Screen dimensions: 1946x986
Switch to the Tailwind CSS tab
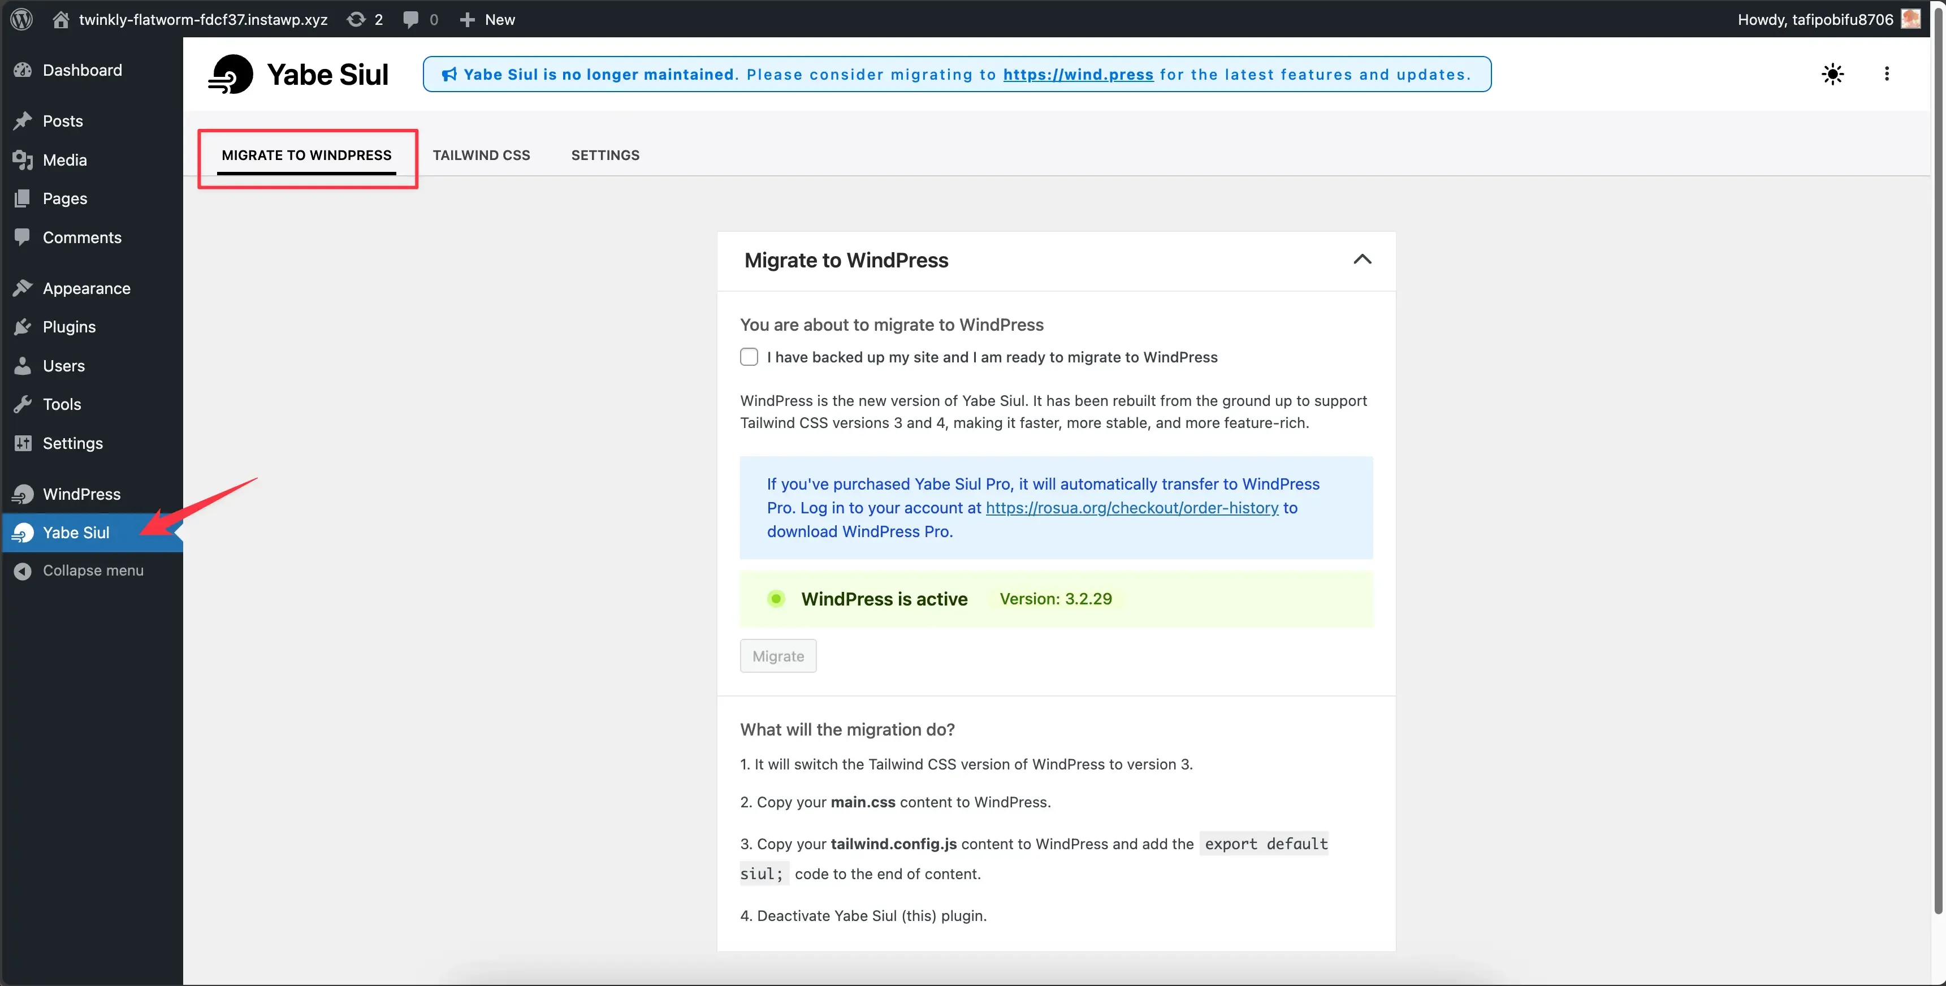tap(481, 155)
